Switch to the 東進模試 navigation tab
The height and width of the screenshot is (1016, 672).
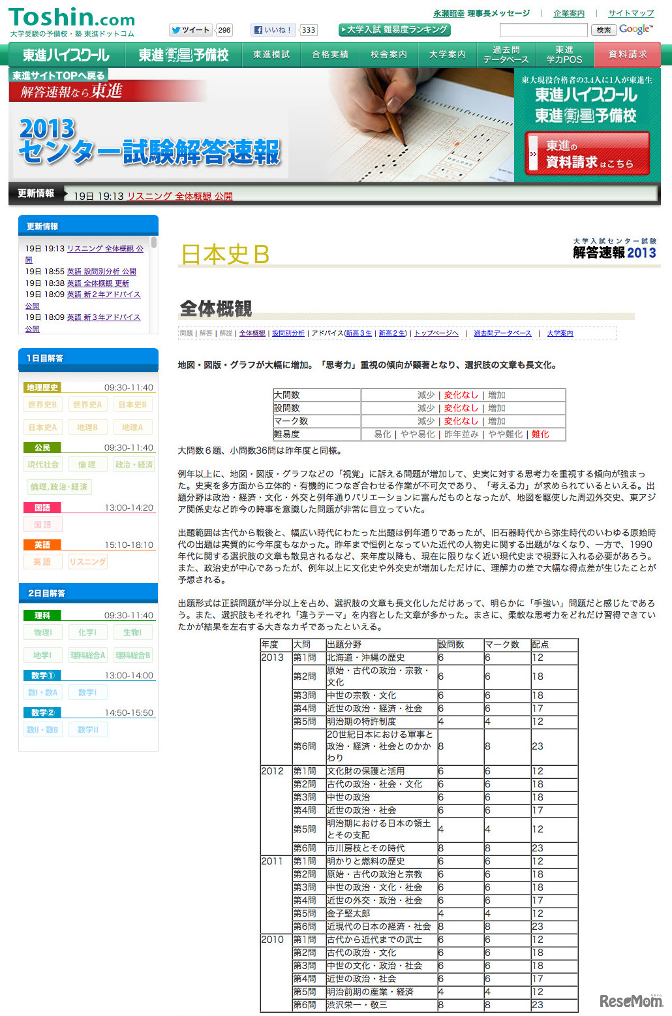click(x=270, y=54)
